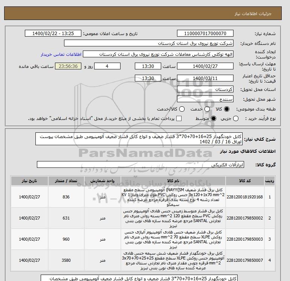Click quantity 3580 in row 4
The image size is (290, 281).
pos(66,260)
